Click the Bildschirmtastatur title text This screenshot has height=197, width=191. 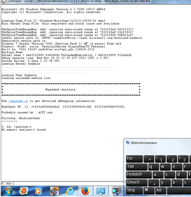[144, 143]
